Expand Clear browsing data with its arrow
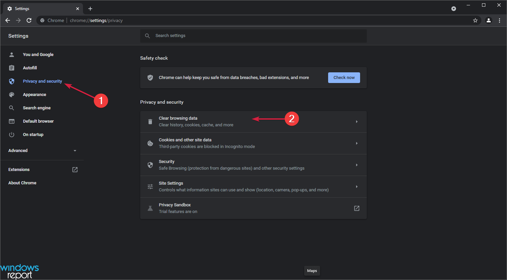Screen dimensions: 507x280 357,122
